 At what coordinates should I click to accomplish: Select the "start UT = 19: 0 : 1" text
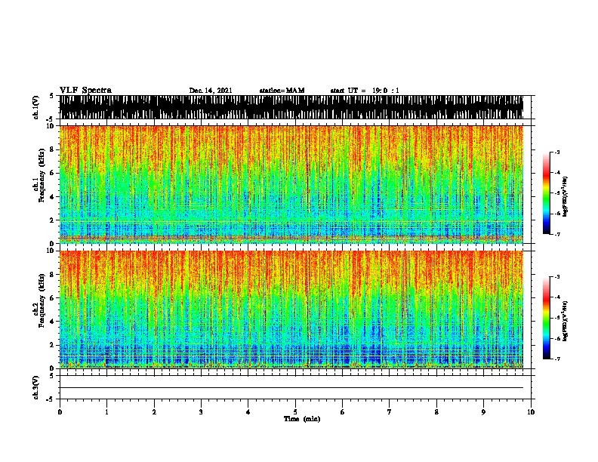[365, 91]
